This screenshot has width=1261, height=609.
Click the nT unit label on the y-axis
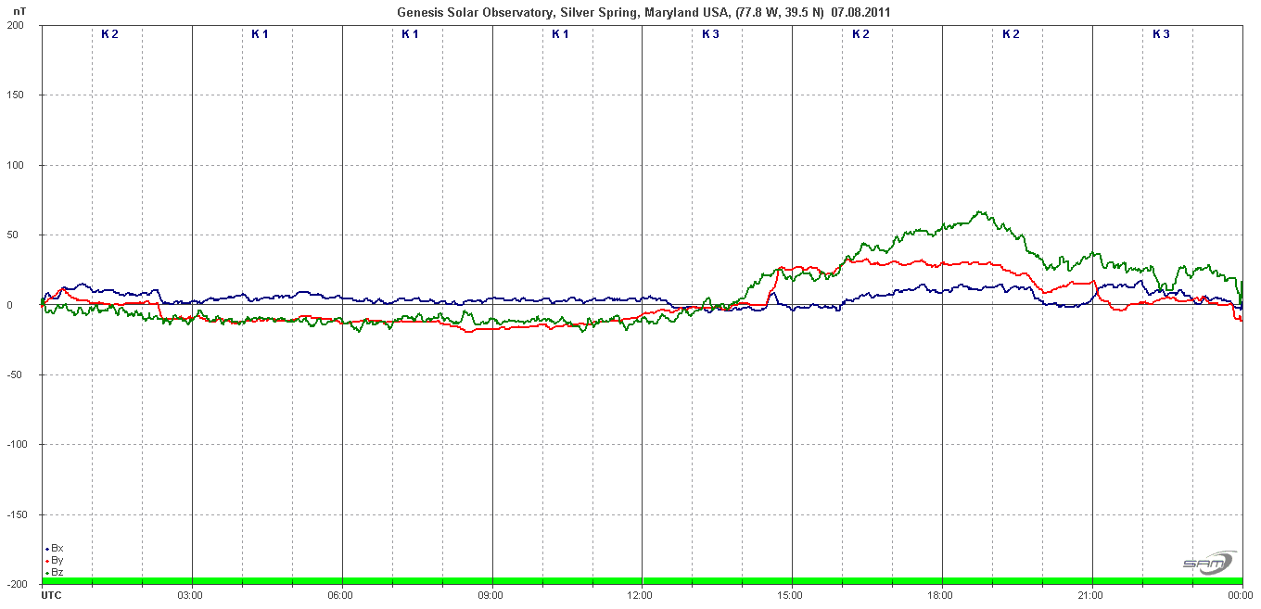click(x=20, y=12)
